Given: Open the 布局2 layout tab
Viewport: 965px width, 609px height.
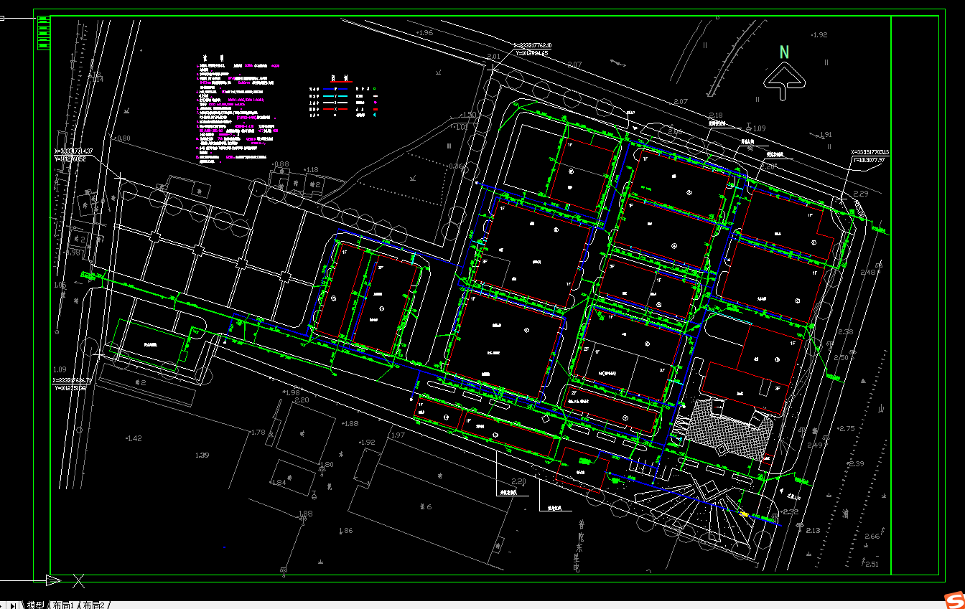Looking at the screenshot, I should click(94, 605).
